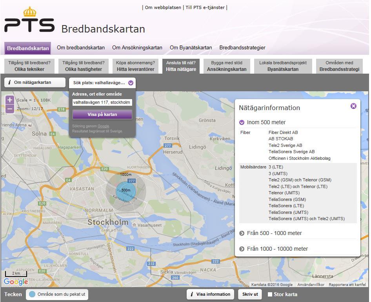The height and width of the screenshot is (302, 371).
Task: Switch to the Olika hastigheter tab
Action: [x=83, y=66]
